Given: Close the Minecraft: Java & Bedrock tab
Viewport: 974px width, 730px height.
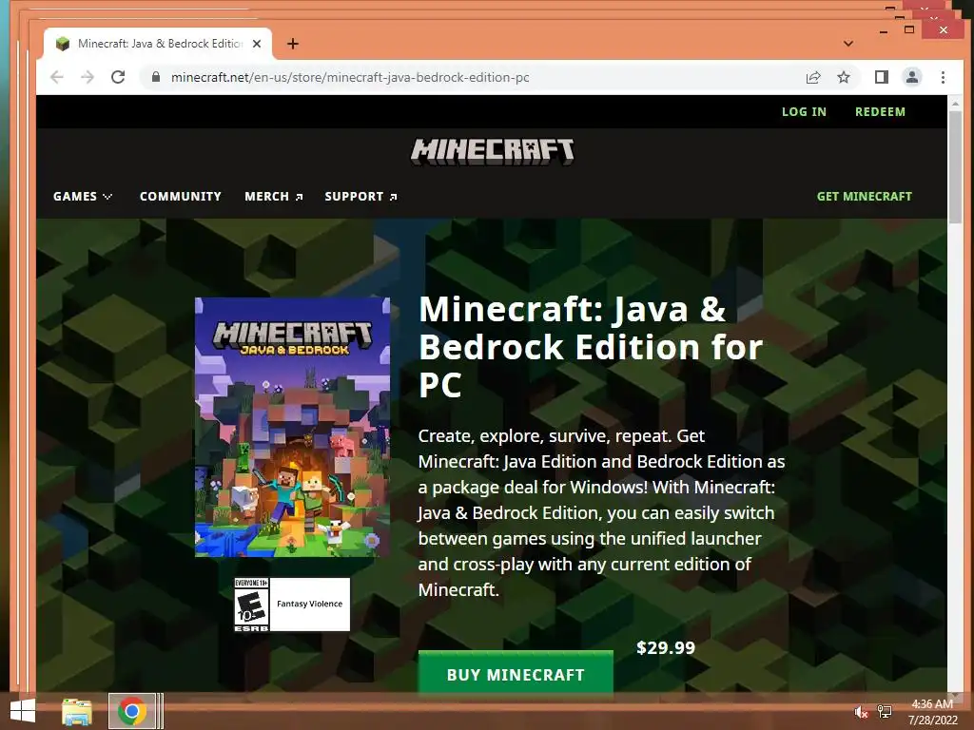Looking at the screenshot, I should click(x=257, y=44).
